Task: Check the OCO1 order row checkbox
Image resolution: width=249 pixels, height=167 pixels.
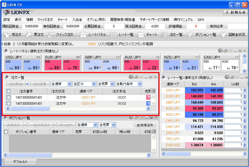Action: (8, 97)
